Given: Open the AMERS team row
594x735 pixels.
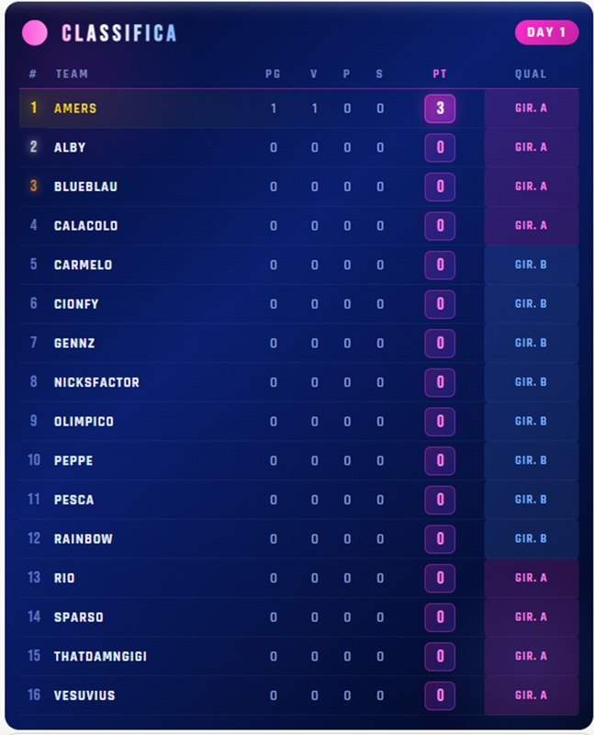Looking at the screenshot, I should pos(299,108).
